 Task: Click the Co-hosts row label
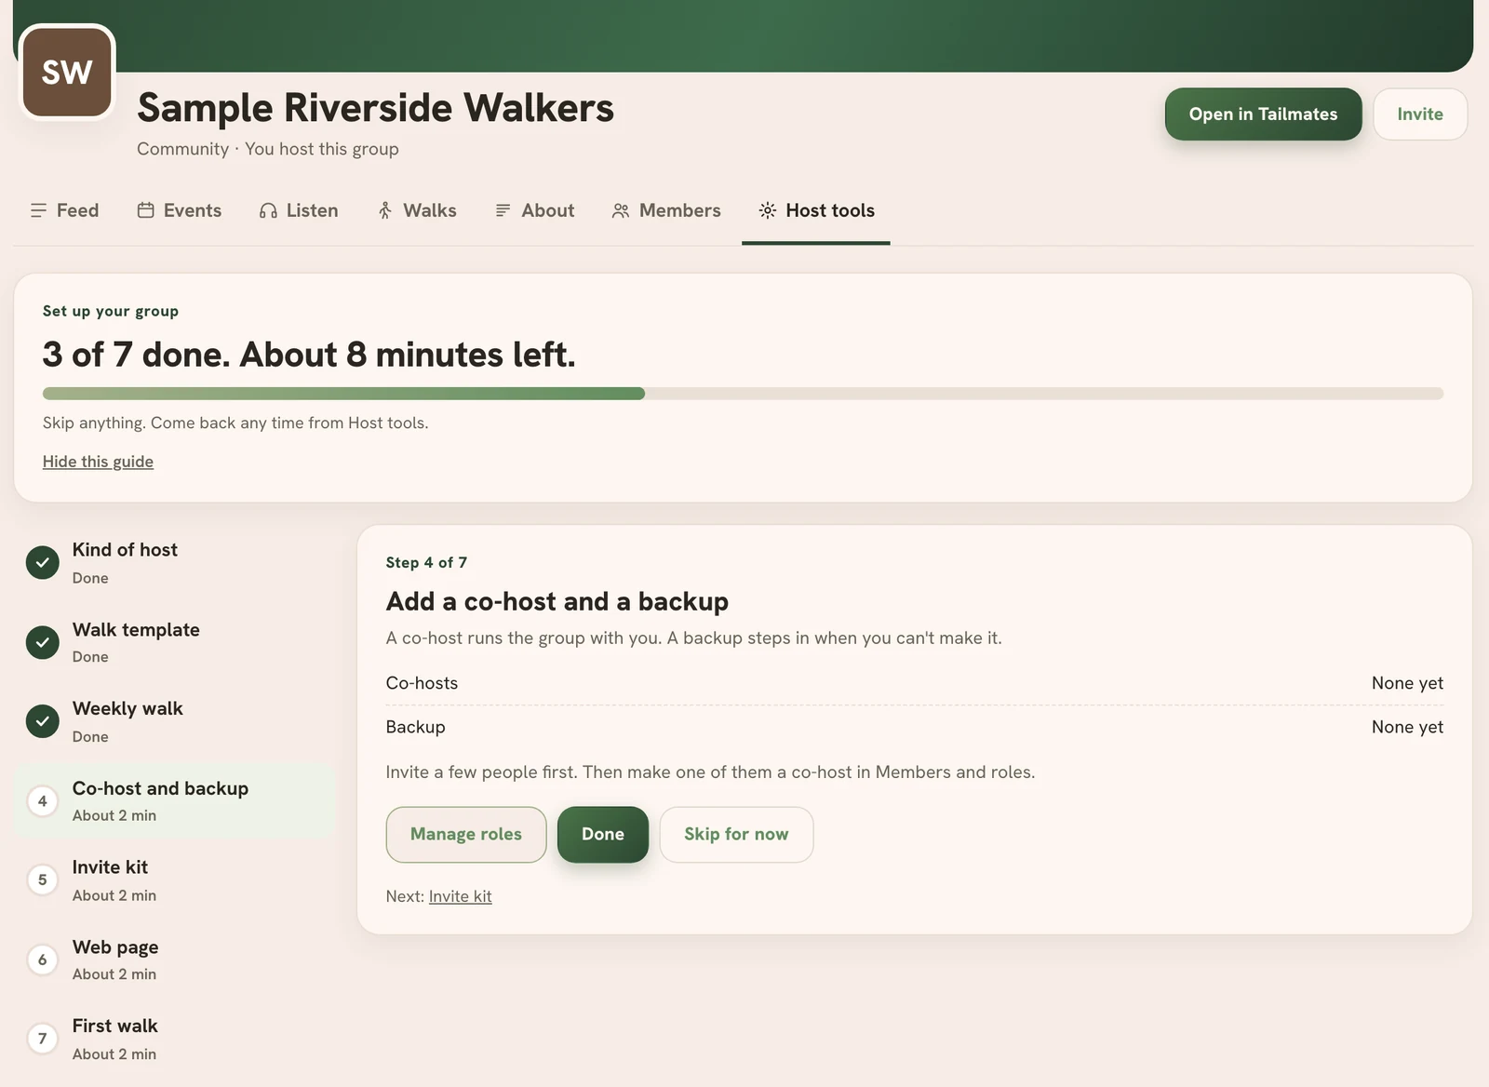click(422, 683)
